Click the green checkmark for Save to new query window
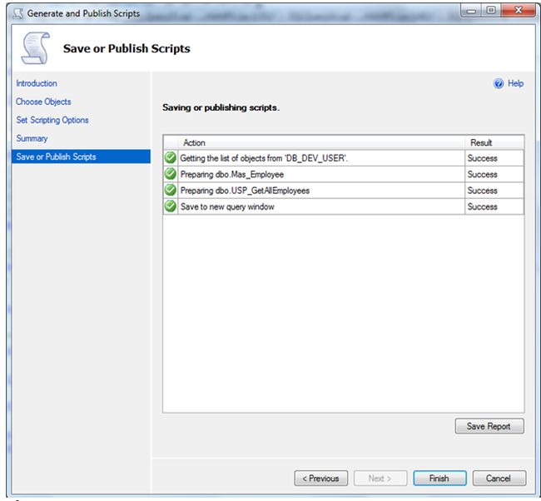Viewport: 541px width, 501px height. coord(171,206)
